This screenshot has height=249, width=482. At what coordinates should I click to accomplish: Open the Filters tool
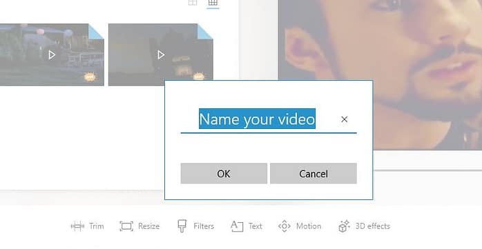(195, 226)
